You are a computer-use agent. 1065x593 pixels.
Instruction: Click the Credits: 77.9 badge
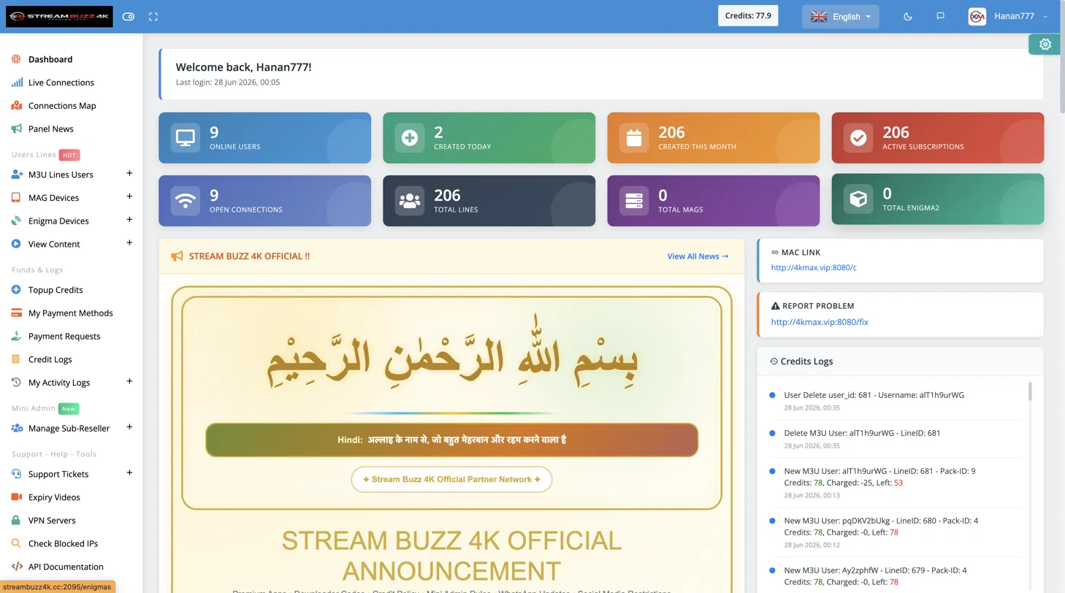748,15
